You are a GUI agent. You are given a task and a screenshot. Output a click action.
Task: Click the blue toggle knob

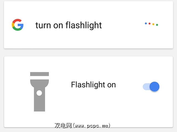[x=154, y=87]
